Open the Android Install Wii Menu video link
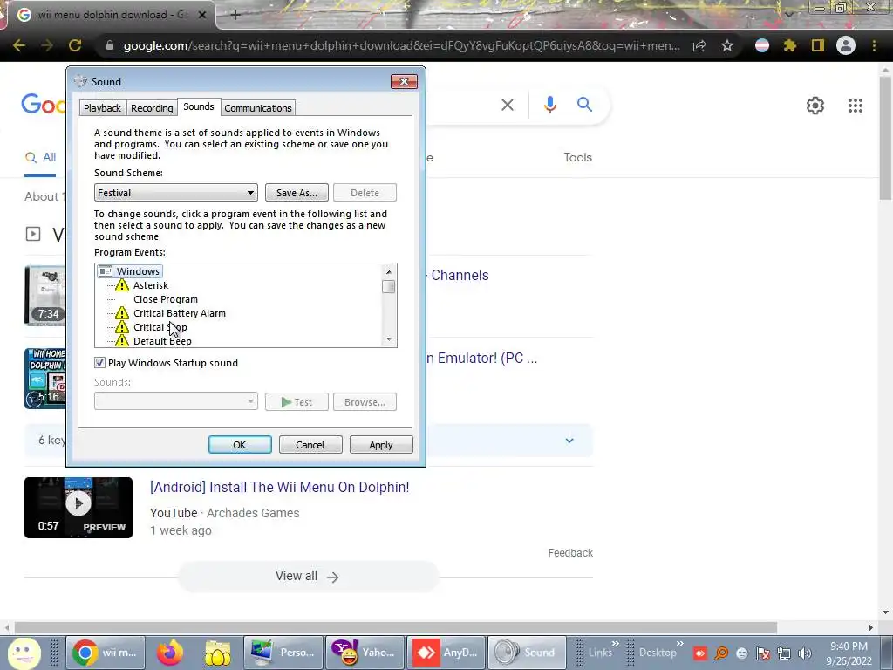 [279, 487]
